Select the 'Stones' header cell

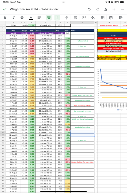[45, 31]
